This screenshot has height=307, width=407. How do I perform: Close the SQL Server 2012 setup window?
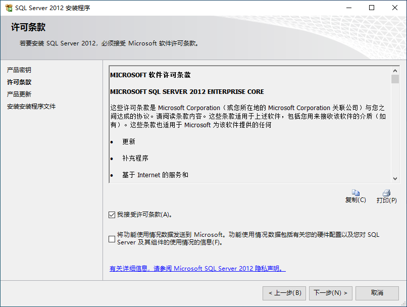click(395, 8)
